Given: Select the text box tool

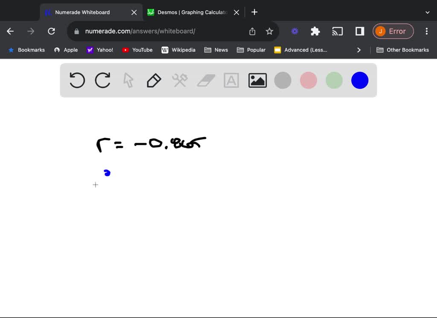Looking at the screenshot, I should click(231, 80).
